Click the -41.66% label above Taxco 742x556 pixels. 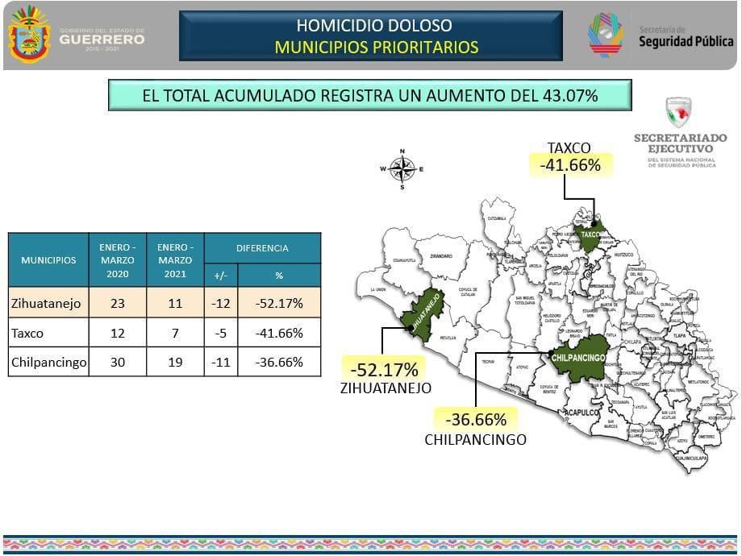point(568,166)
